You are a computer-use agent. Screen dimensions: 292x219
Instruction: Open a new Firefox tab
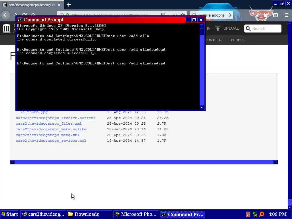click(69, 5)
